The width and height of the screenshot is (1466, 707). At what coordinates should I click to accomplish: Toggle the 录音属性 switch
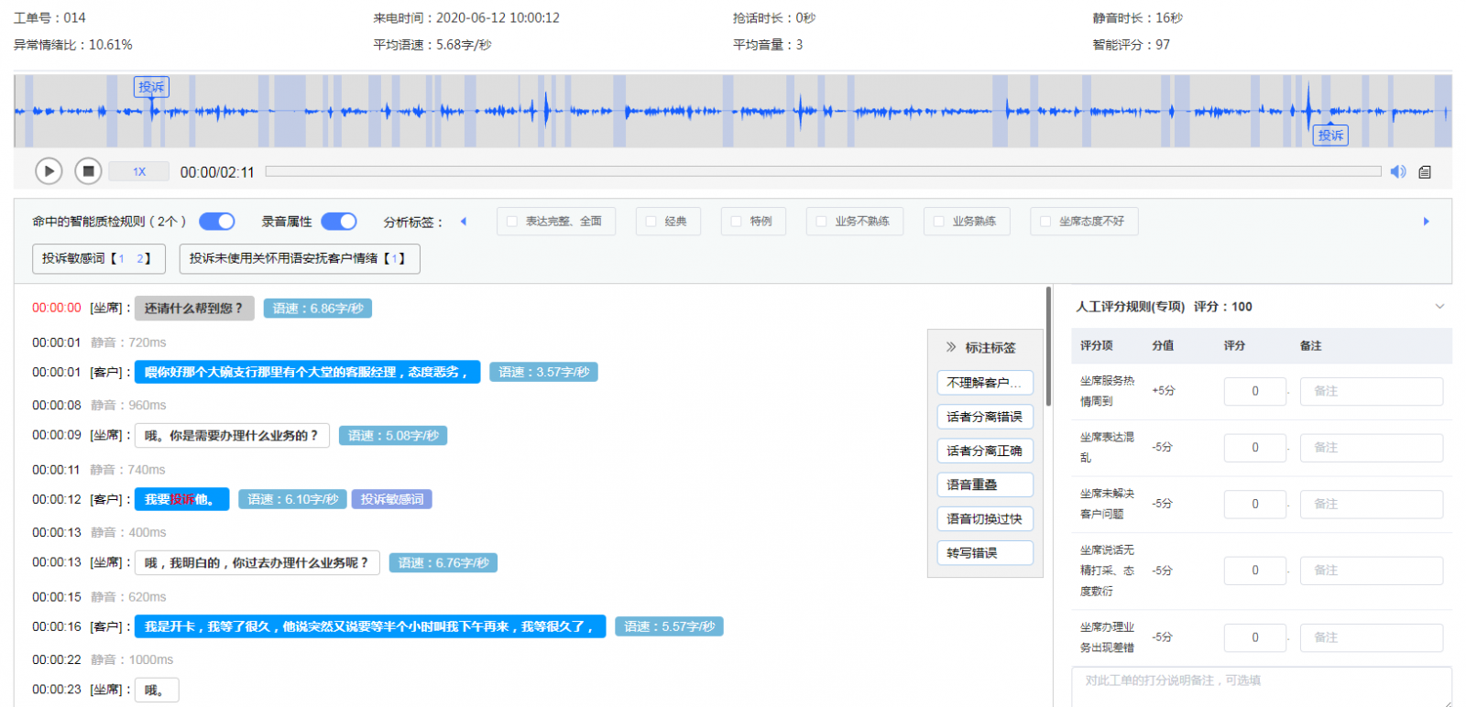[338, 222]
